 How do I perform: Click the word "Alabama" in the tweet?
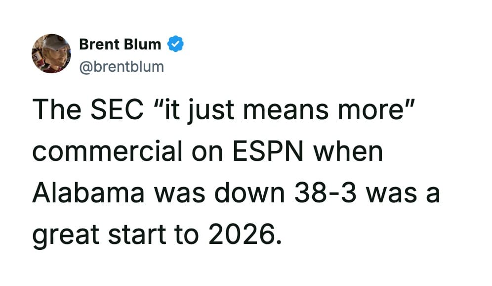pyautogui.click(x=88, y=192)
